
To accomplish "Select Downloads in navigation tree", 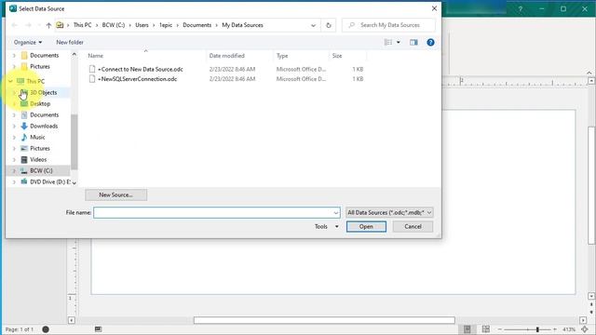I will [44, 127].
